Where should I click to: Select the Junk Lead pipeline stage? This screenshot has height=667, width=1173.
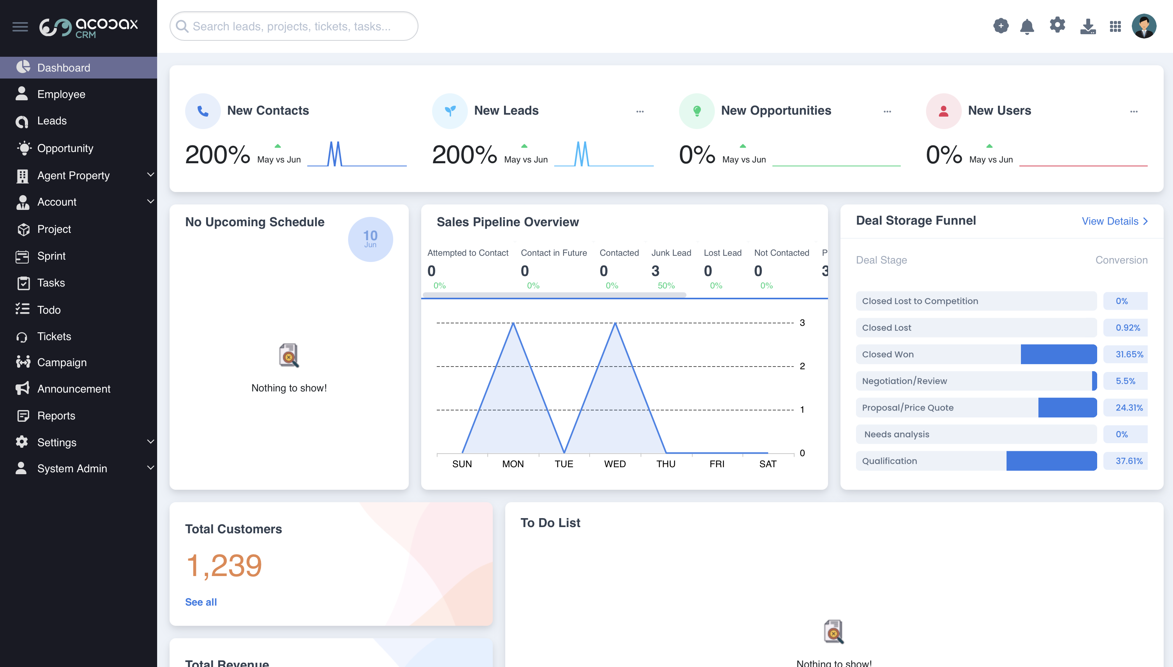click(671, 269)
